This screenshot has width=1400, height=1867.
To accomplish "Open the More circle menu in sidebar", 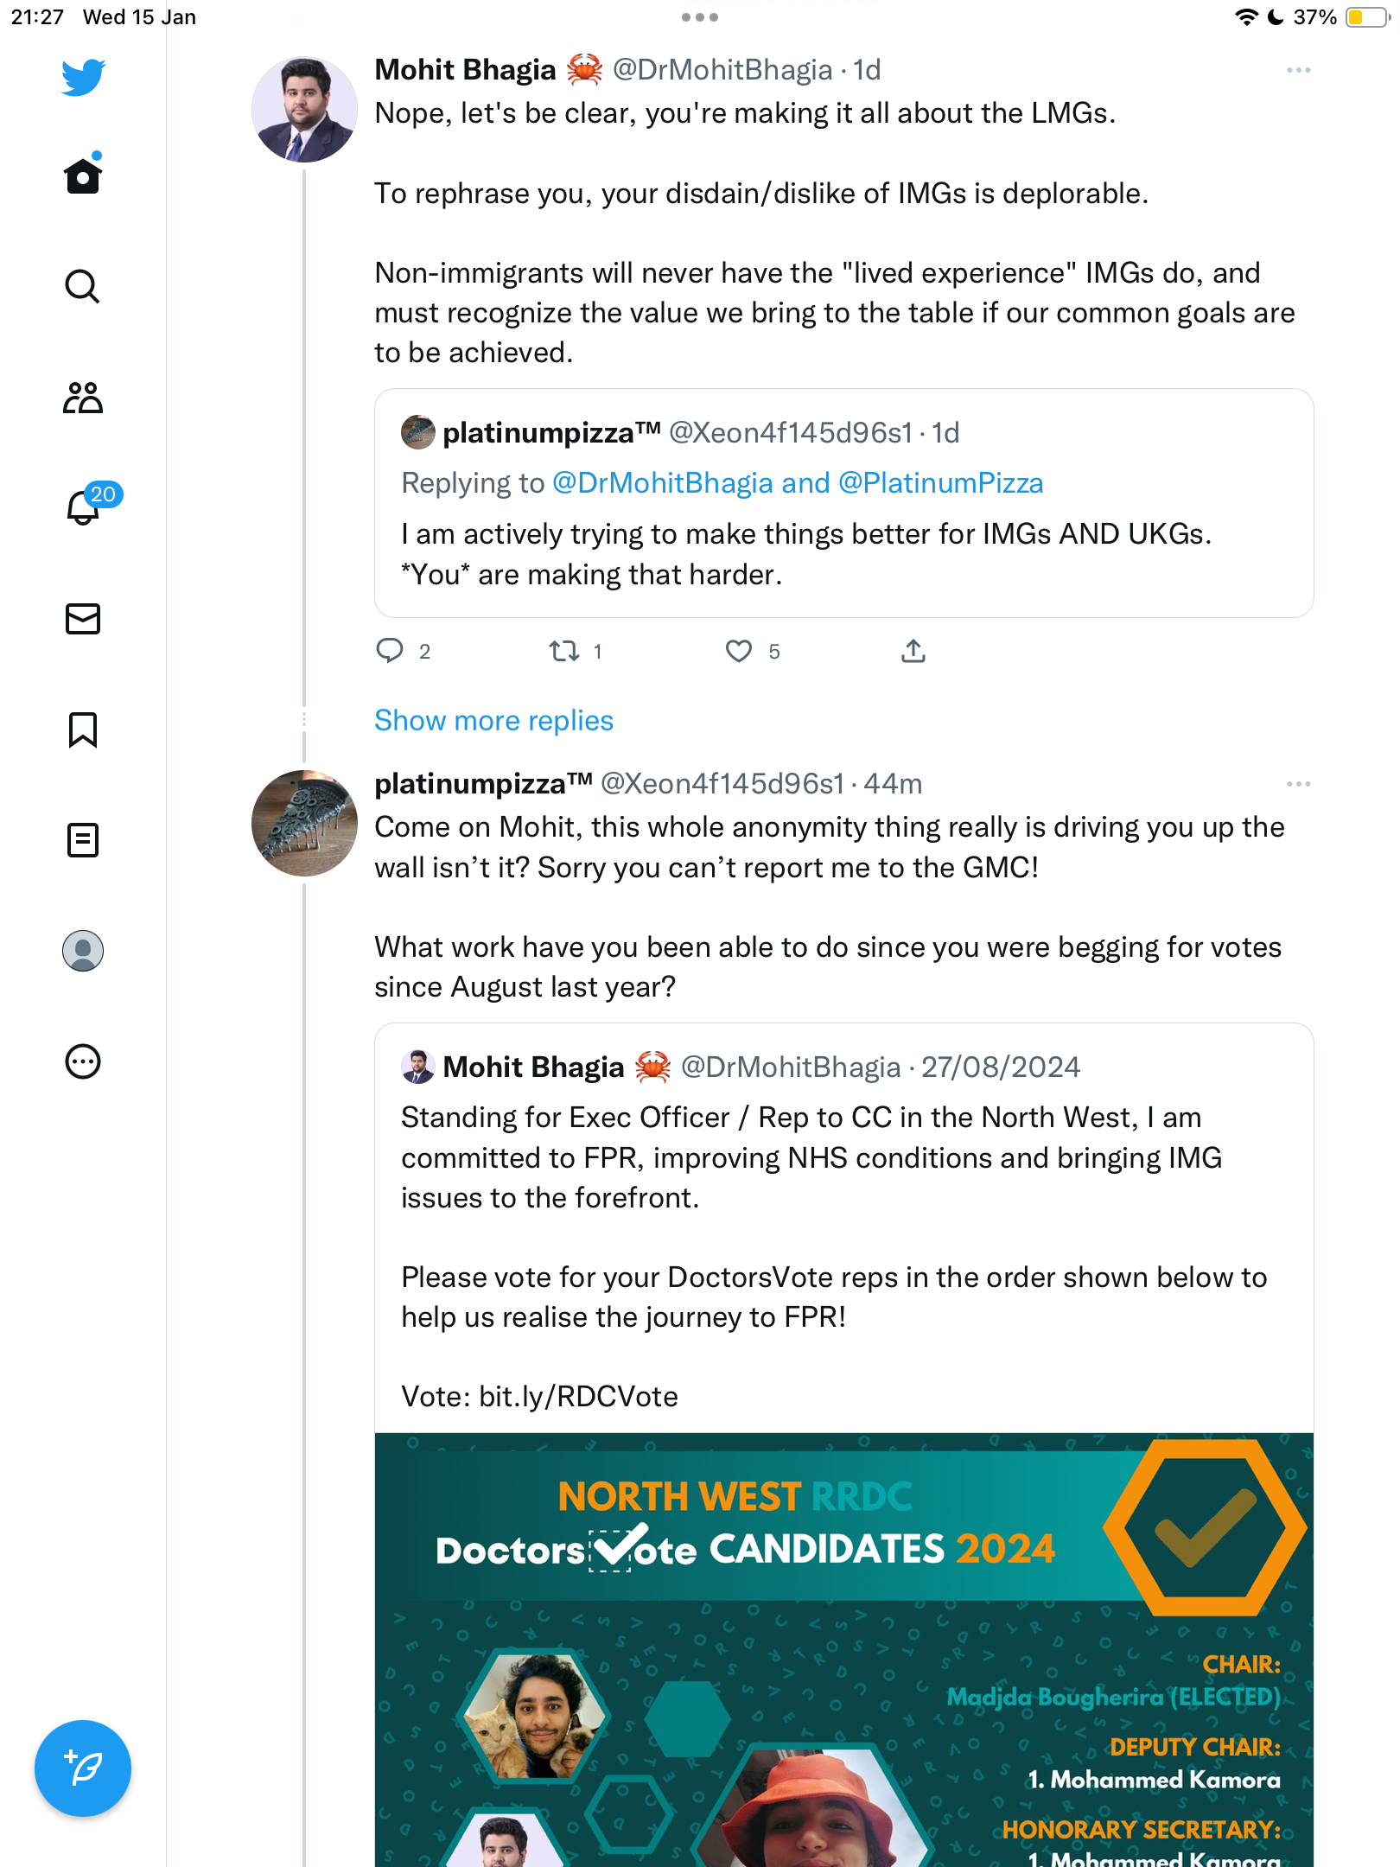I will click(83, 1061).
